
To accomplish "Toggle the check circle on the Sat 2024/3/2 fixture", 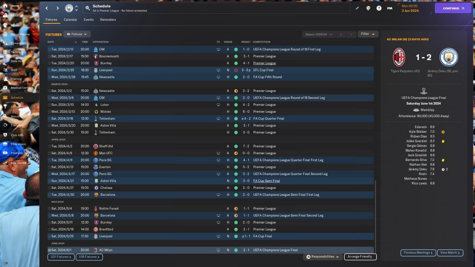I will click(49, 91).
